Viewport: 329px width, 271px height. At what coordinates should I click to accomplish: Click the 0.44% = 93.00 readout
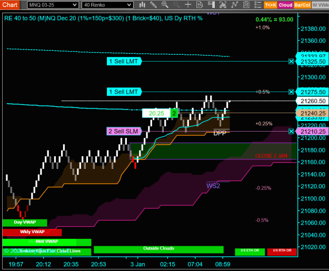tap(274, 19)
